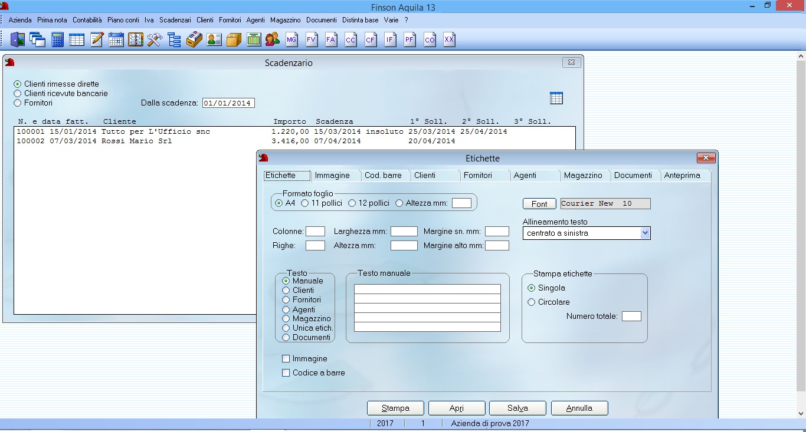Click the Larghezza mm input field
Viewport: 806px width, 432px height.
[404, 232]
